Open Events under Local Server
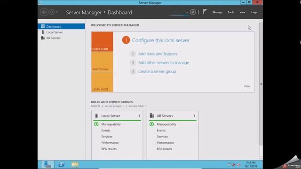301x169 pixels. coord(106,131)
